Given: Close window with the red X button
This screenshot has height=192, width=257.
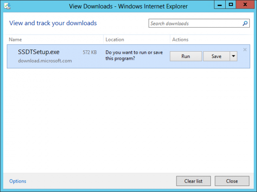Looking at the screenshot, I should (x=245, y=5).
